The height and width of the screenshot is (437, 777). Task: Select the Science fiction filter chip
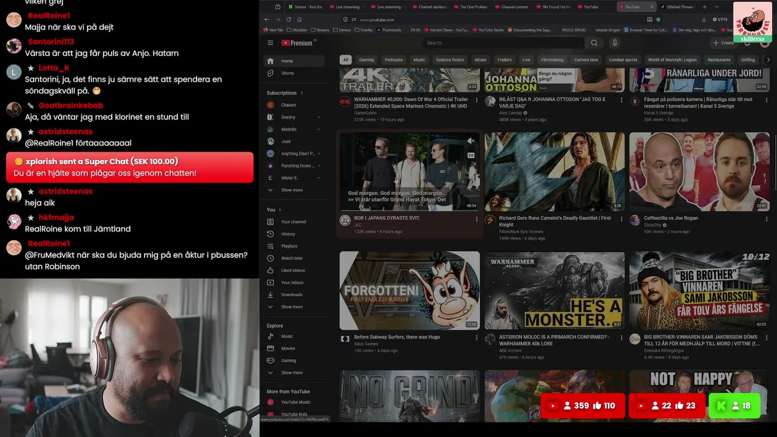[450, 60]
